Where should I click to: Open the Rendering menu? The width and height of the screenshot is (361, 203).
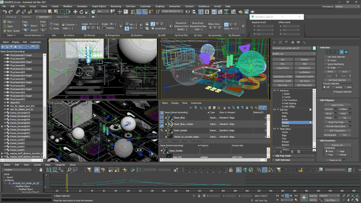click(x=116, y=6)
